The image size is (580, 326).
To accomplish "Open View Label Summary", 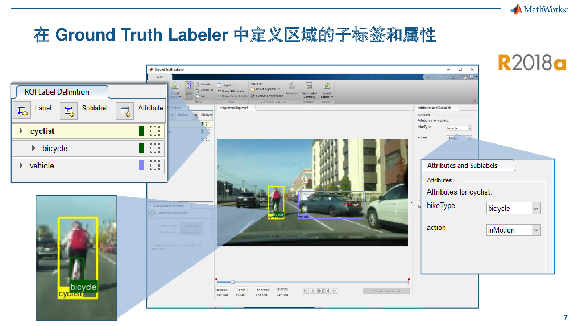I will (x=309, y=90).
